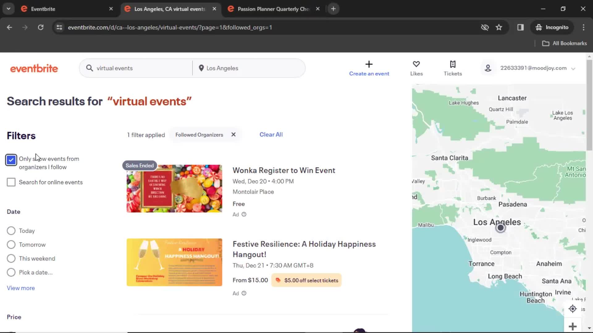This screenshot has width=593, height=333.
Task: Select the Tomorrow date filter
Action: pos(11,245)
